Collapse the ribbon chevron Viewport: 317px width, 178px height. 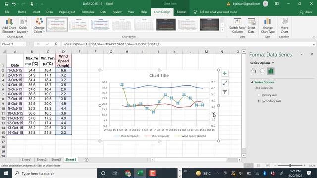coord(314,37)
